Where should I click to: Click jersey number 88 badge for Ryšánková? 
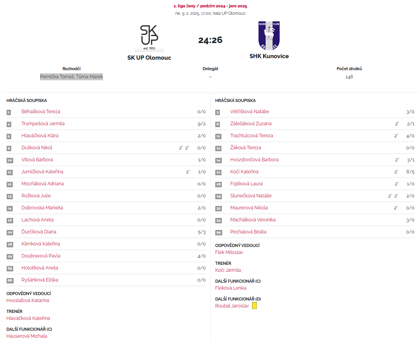pos(9,280)
